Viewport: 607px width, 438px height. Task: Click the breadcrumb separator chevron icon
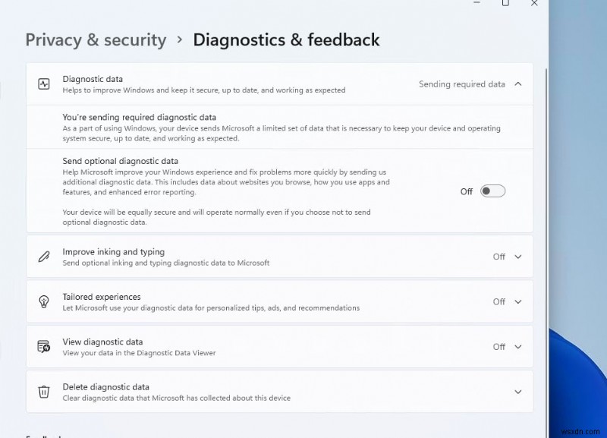[x=180, y=39]
